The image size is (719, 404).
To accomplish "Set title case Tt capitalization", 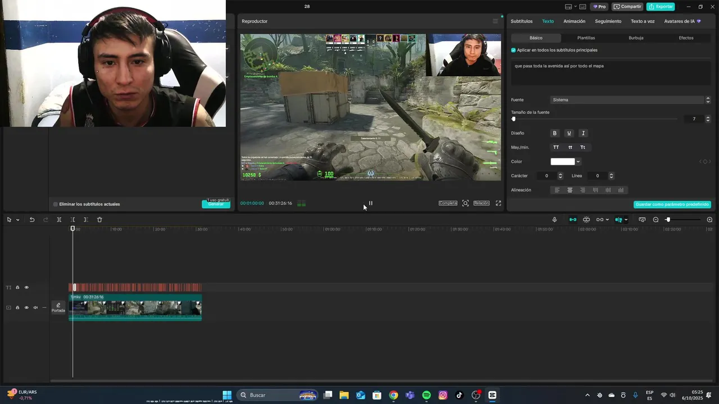I will click(x=583, y=148).
